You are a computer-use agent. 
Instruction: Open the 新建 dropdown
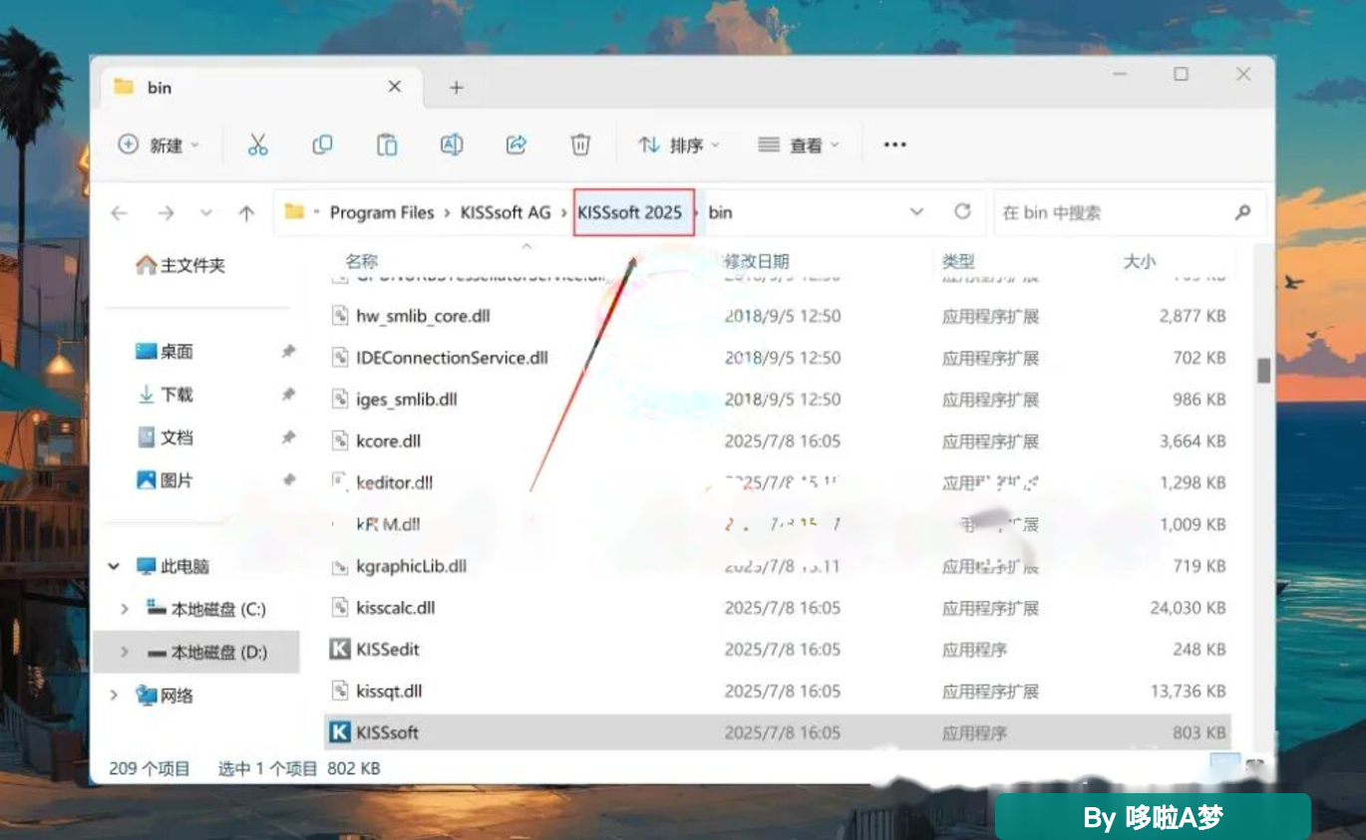[160, 144]
